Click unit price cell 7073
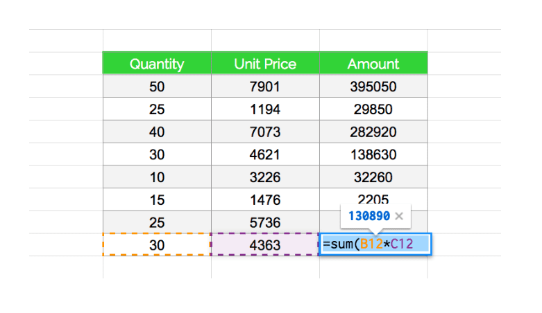 [x=265, y=132]
